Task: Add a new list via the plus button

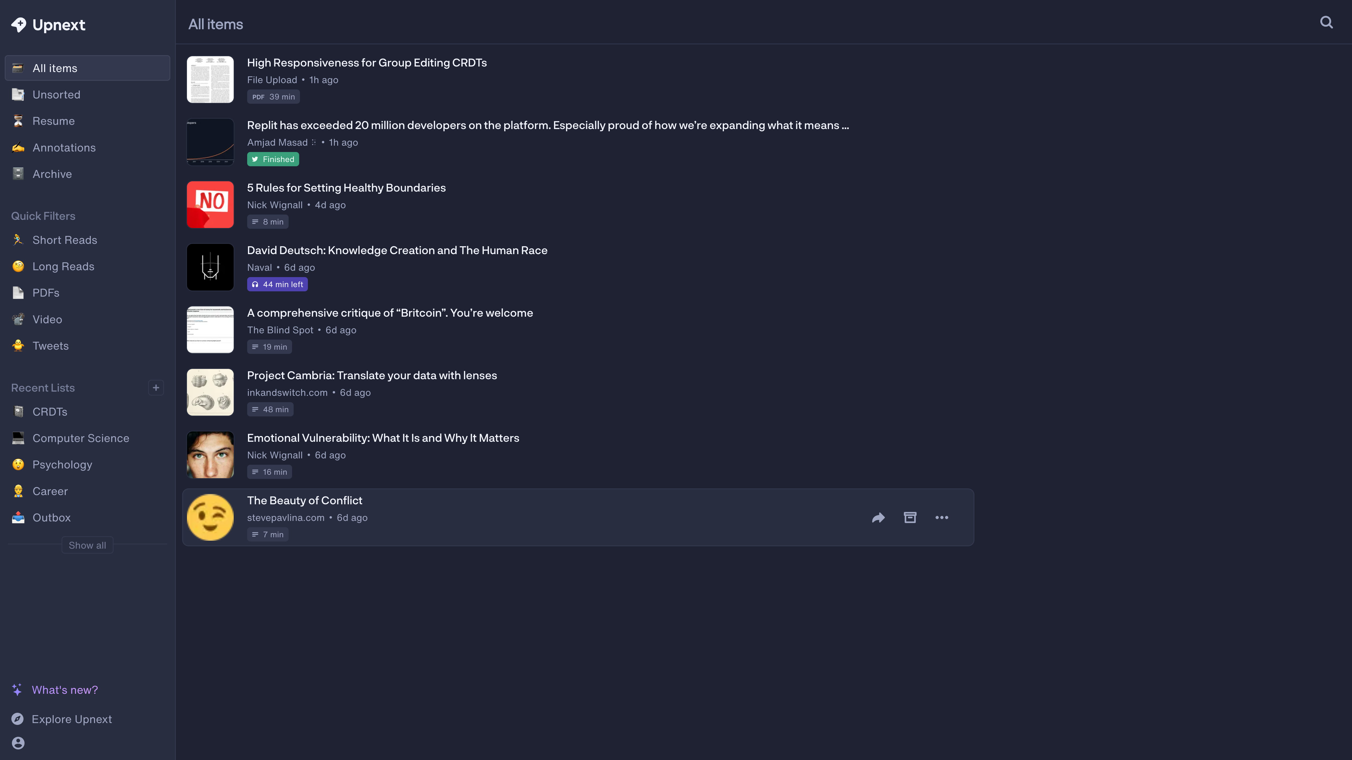Action: pyautogui.click(x=156, y=388)
